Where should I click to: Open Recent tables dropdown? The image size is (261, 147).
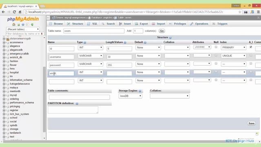click(x=23, y=29)
